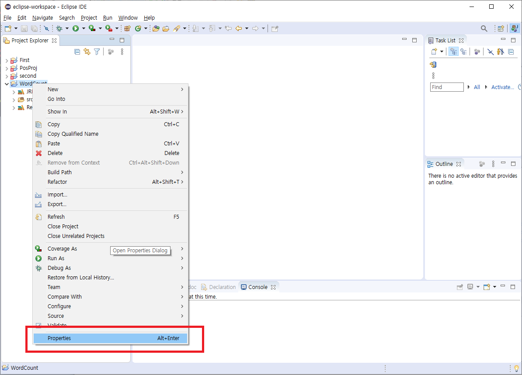Switch to the Declaration tab

[x=219, y=287]
